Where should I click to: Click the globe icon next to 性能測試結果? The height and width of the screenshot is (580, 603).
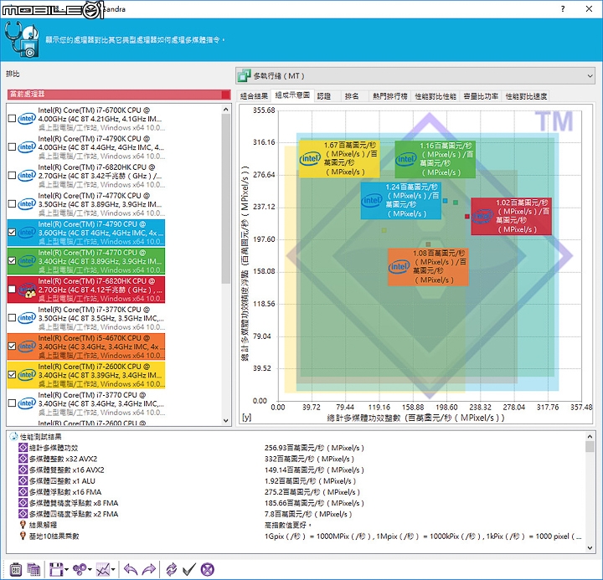tap(13, 437)
